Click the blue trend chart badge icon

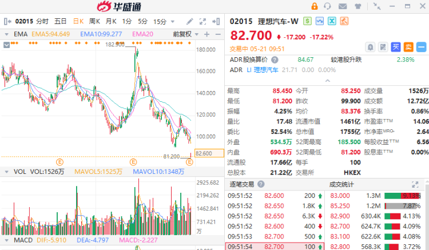pyautogui.click(x=320, y=21)
